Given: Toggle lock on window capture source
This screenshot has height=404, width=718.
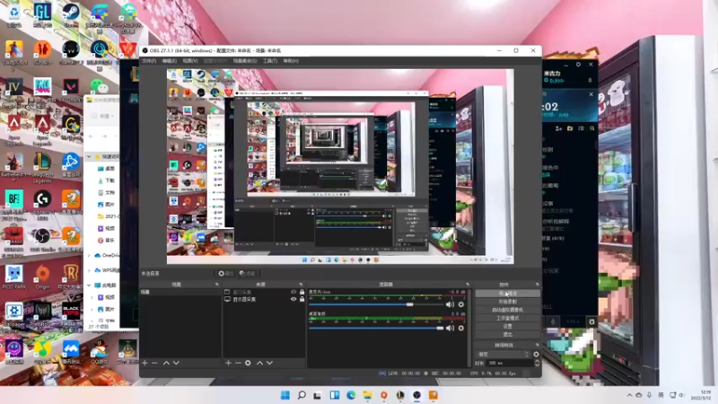Looking at the screenshot, I should pos(302,292).
